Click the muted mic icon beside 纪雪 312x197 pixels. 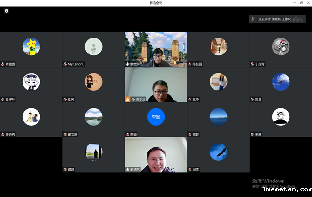[190, 169]
